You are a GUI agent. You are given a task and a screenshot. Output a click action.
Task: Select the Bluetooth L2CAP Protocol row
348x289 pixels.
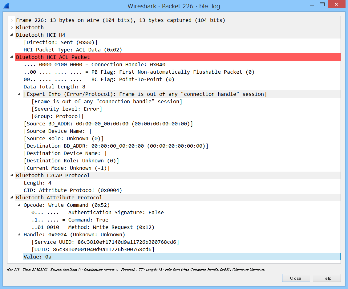178,175
